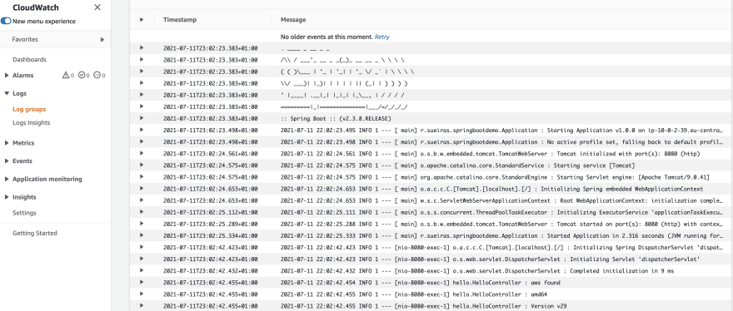Screen dimensions: 733x311
Task: Expand the Completed initialization in 9 ms row
Action: coord(141,270)
